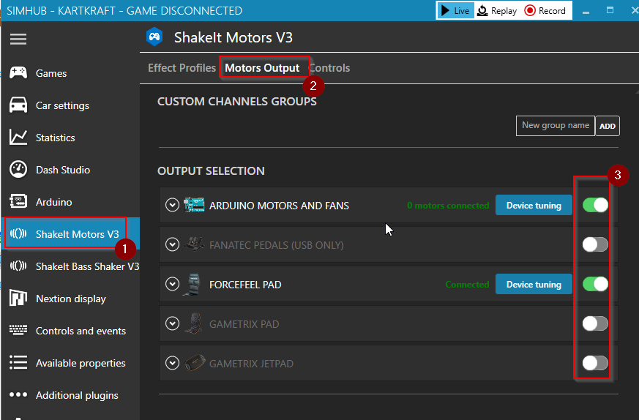
Task: Expand Gametrix Jetpad row chevron
Action: pos(173,363)
